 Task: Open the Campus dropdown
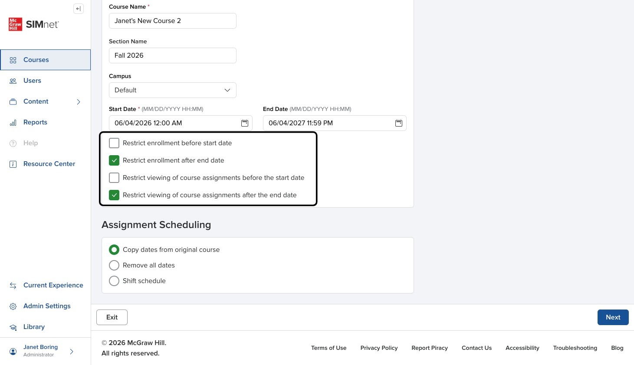coord(173,90)
